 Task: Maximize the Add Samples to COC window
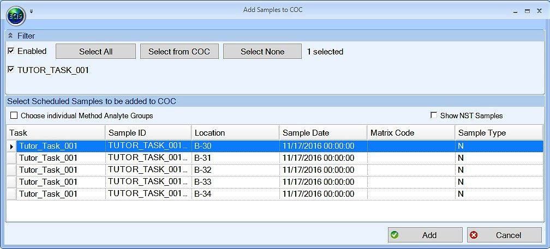pyautogui.click(x=527, y=11)
